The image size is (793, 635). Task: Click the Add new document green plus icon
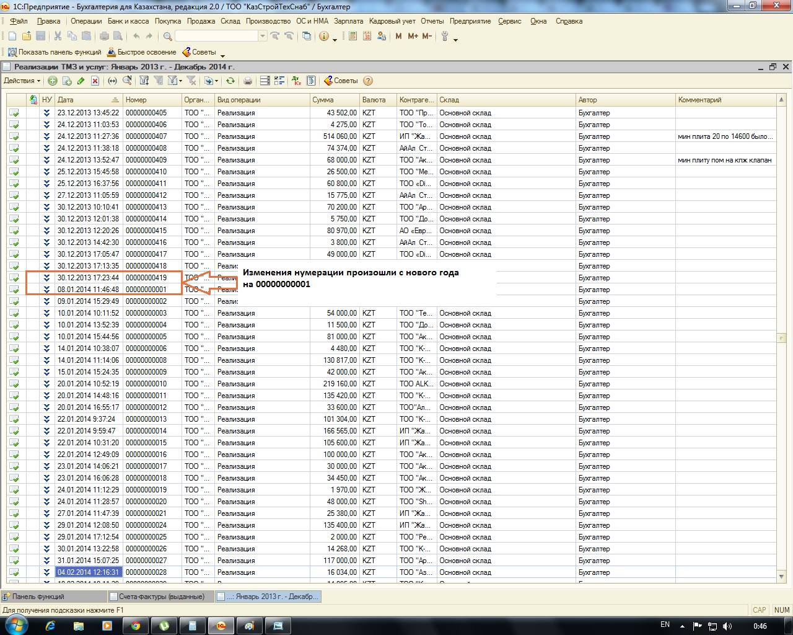pyautogui.click(x=53, y=81)
